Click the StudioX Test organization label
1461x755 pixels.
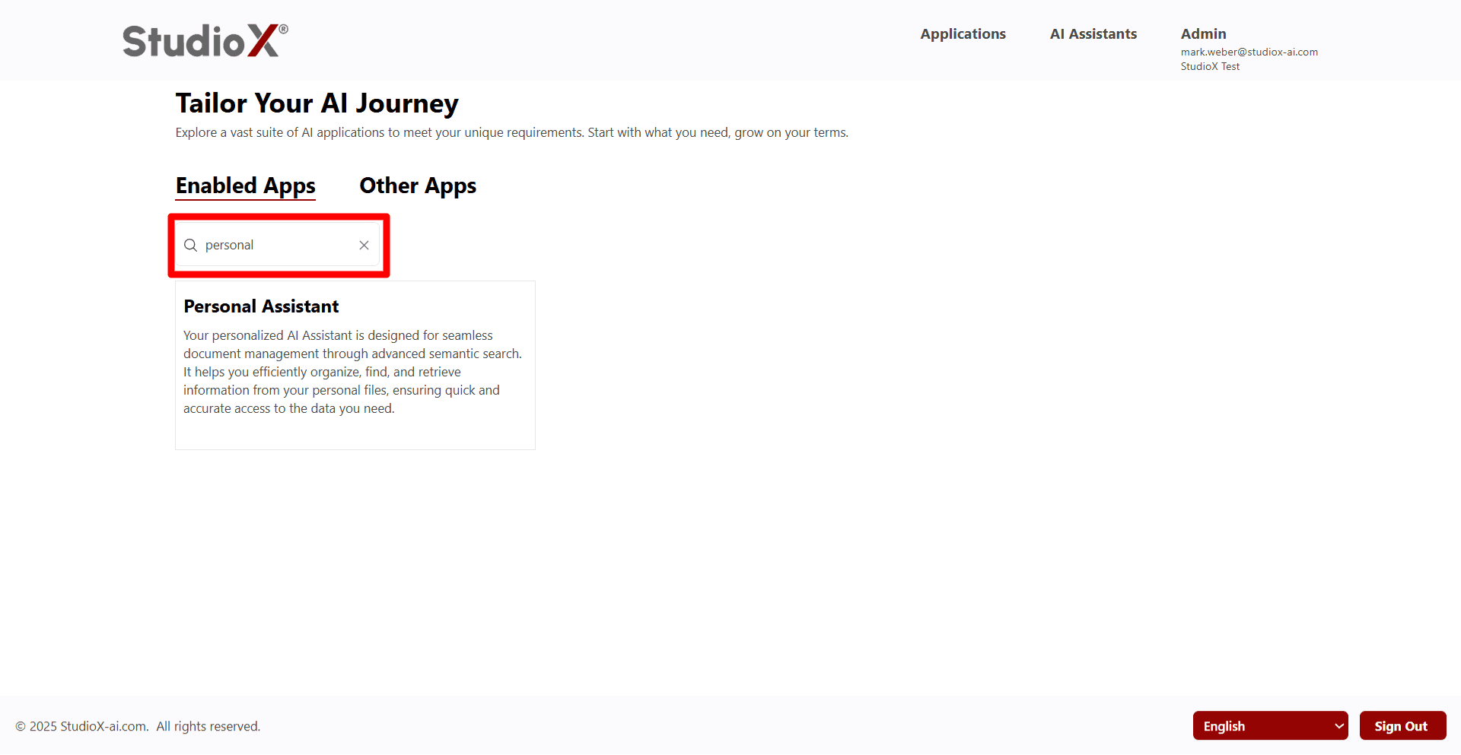tap(1210, 66)
